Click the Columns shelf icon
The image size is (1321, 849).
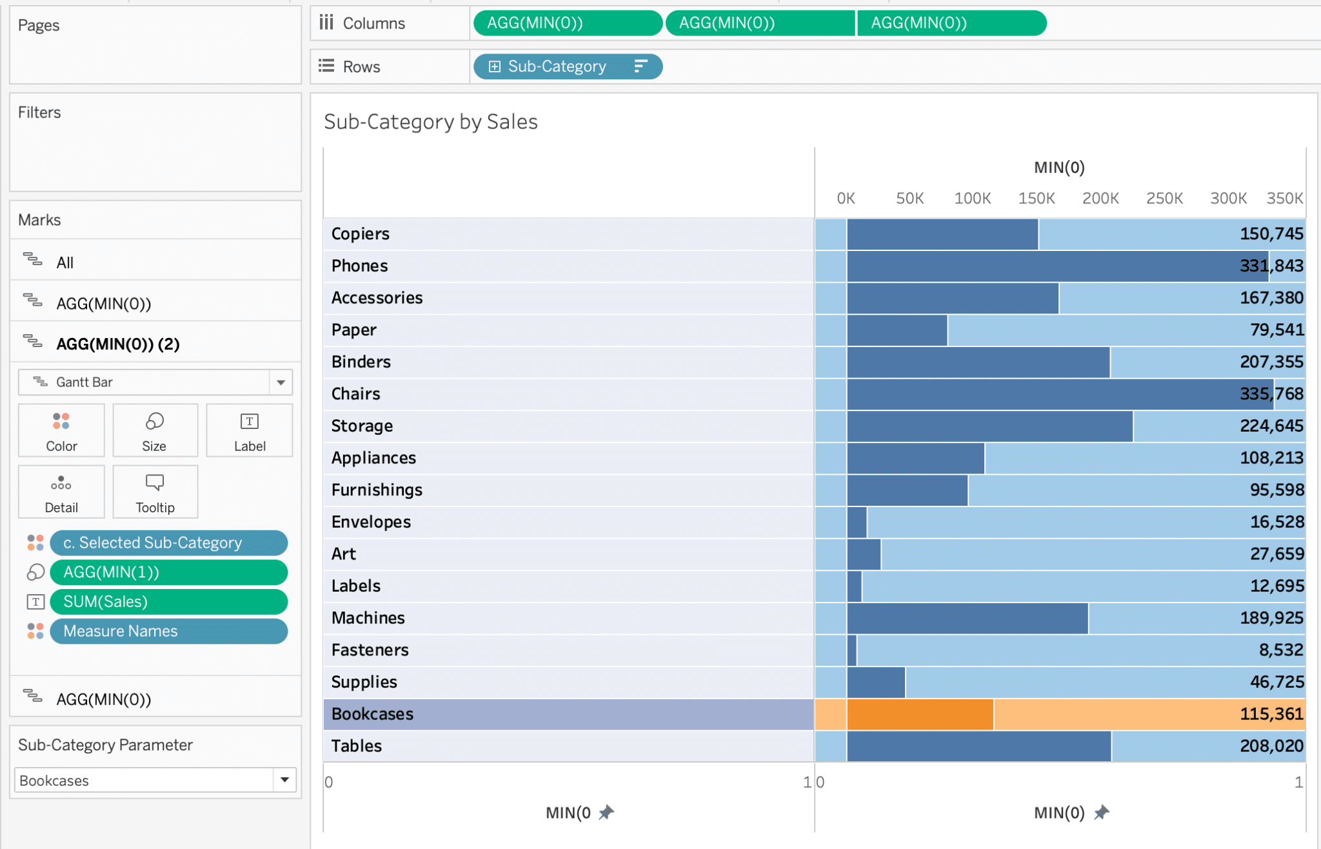(x=326, y=23)
